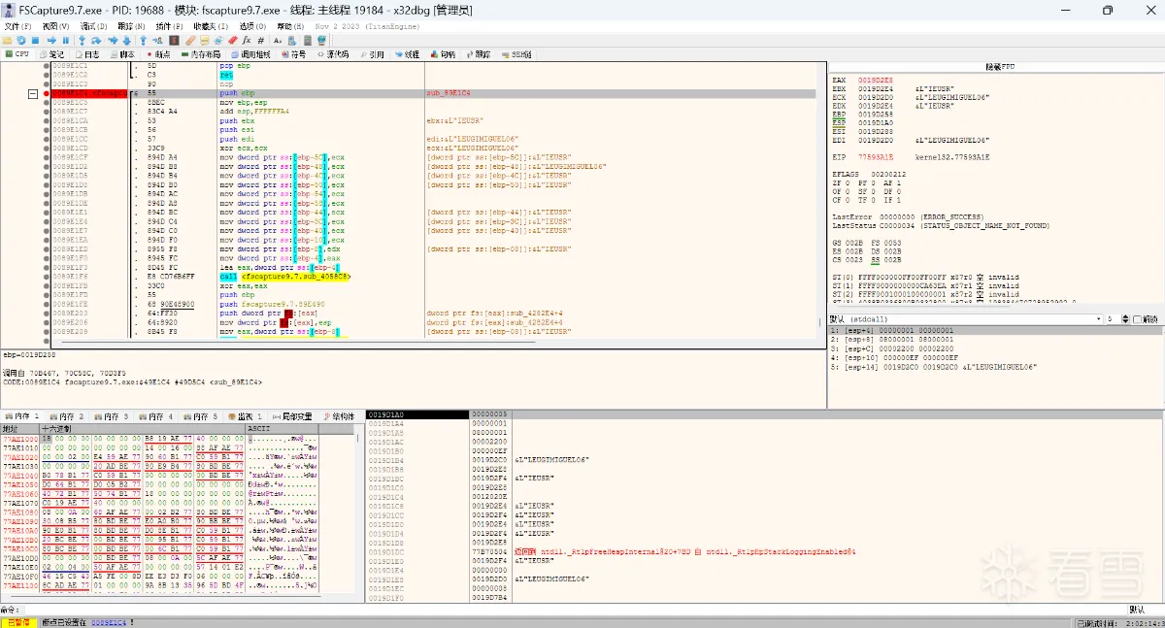Switch to the SEH链 tab
The width and height of the screenshot is (1165, 628).
(516, 54)
